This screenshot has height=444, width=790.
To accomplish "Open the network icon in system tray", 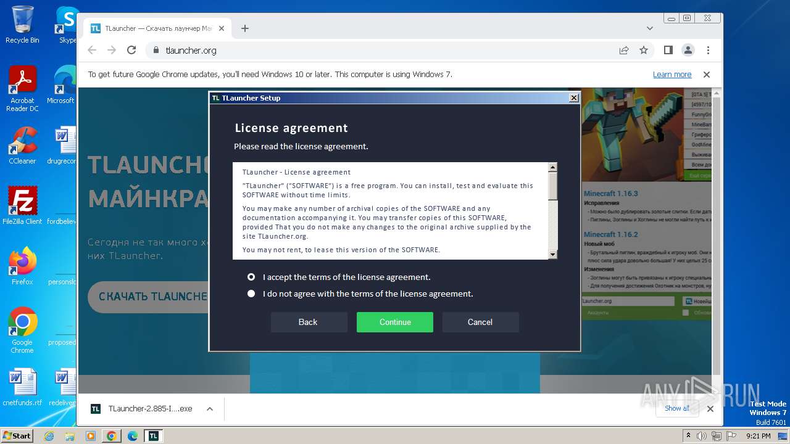I will pos(717,436).
